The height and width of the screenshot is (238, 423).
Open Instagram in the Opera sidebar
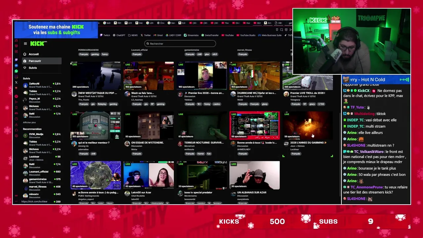(16, 77)
